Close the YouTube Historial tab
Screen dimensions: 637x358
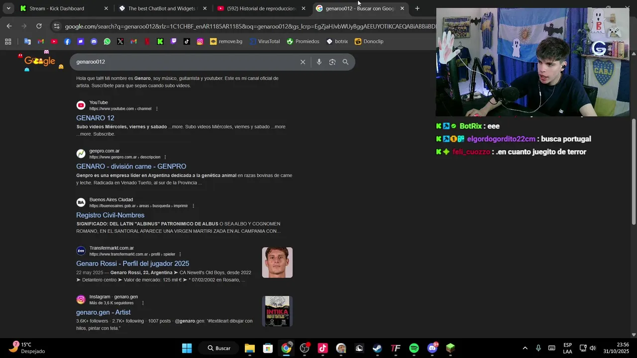coord(304,8)
